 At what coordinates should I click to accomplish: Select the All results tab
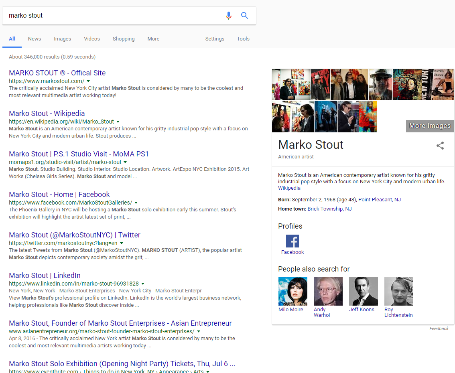(x=12, y=39)
